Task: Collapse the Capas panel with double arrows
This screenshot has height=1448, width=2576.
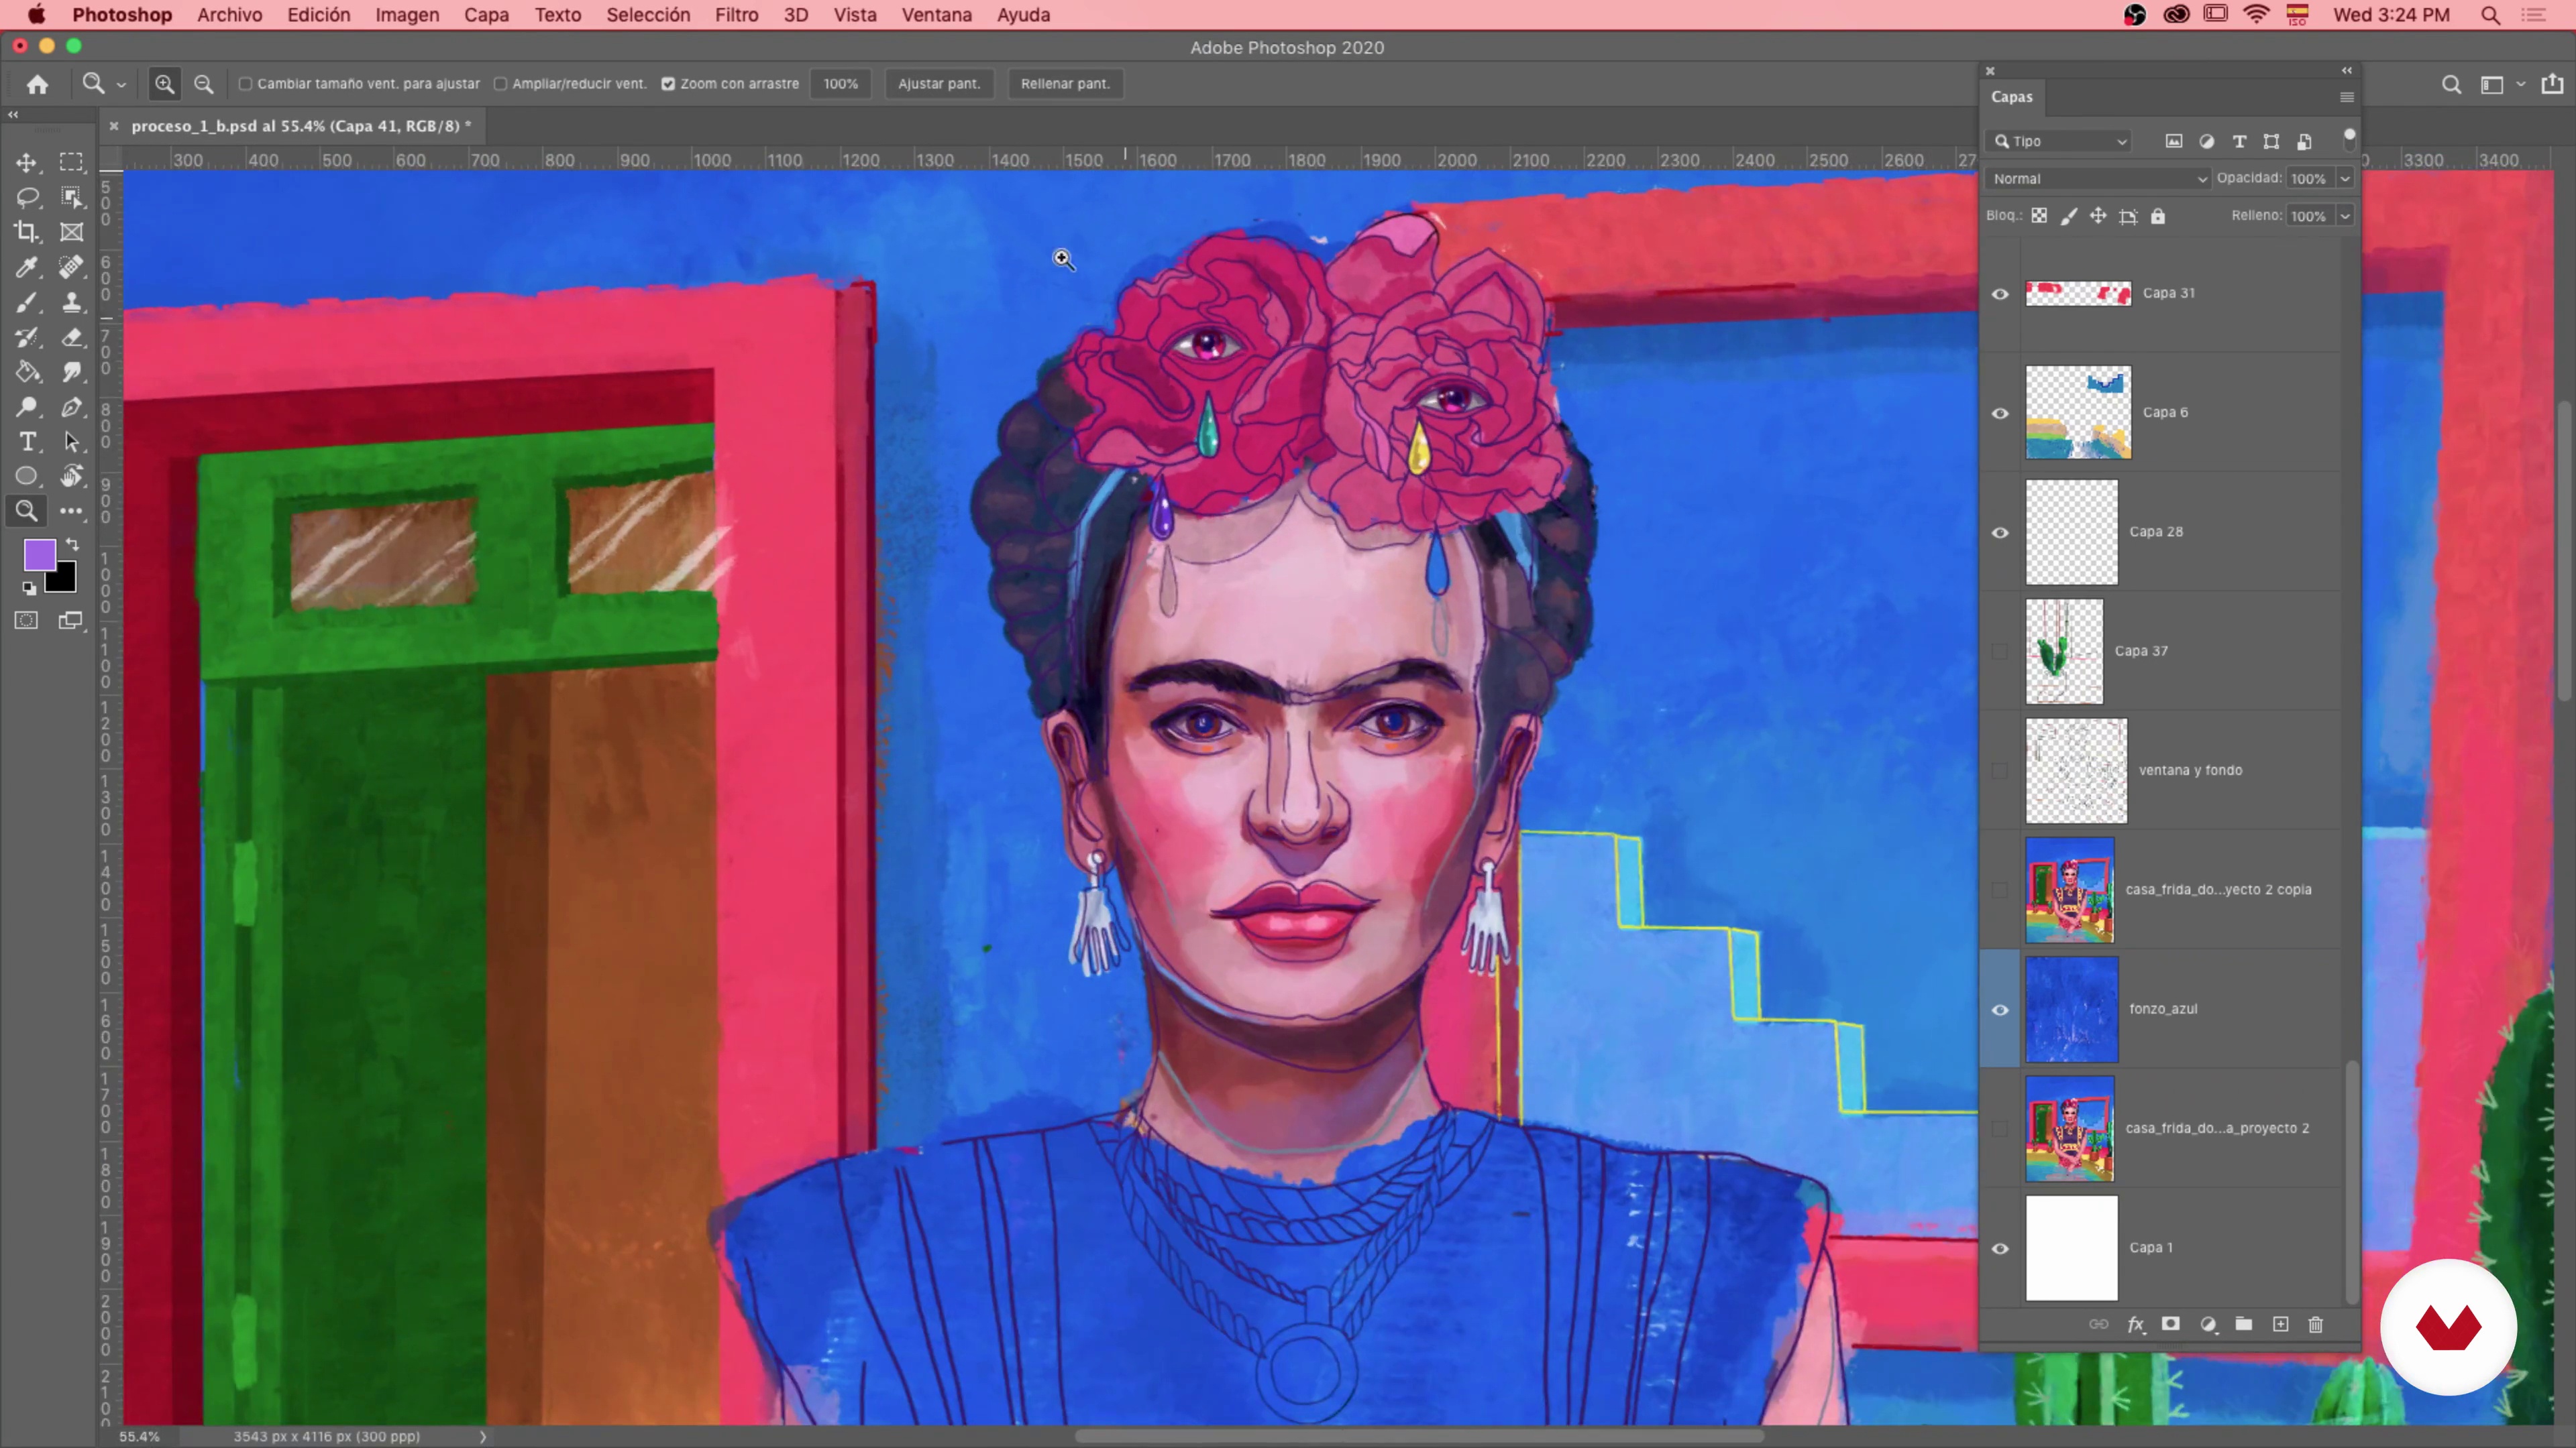Action: point(2346,70)
